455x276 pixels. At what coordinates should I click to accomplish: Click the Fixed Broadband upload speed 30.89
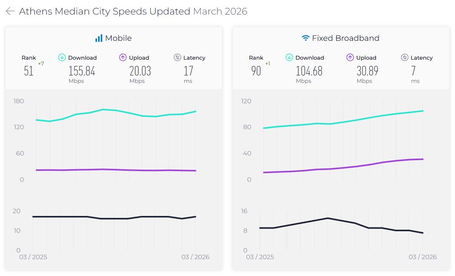coord(367,71)
